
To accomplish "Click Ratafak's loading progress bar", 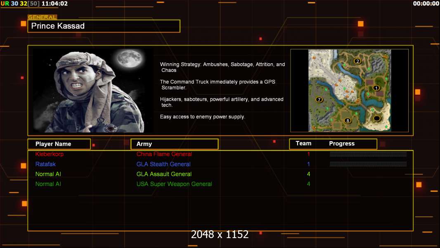I will 368,164.
